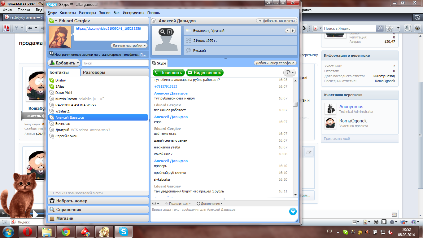The height and width of the screenshot is (238, 423).
Task: Select contact Dawn Michl
Action: click(98, 93)
